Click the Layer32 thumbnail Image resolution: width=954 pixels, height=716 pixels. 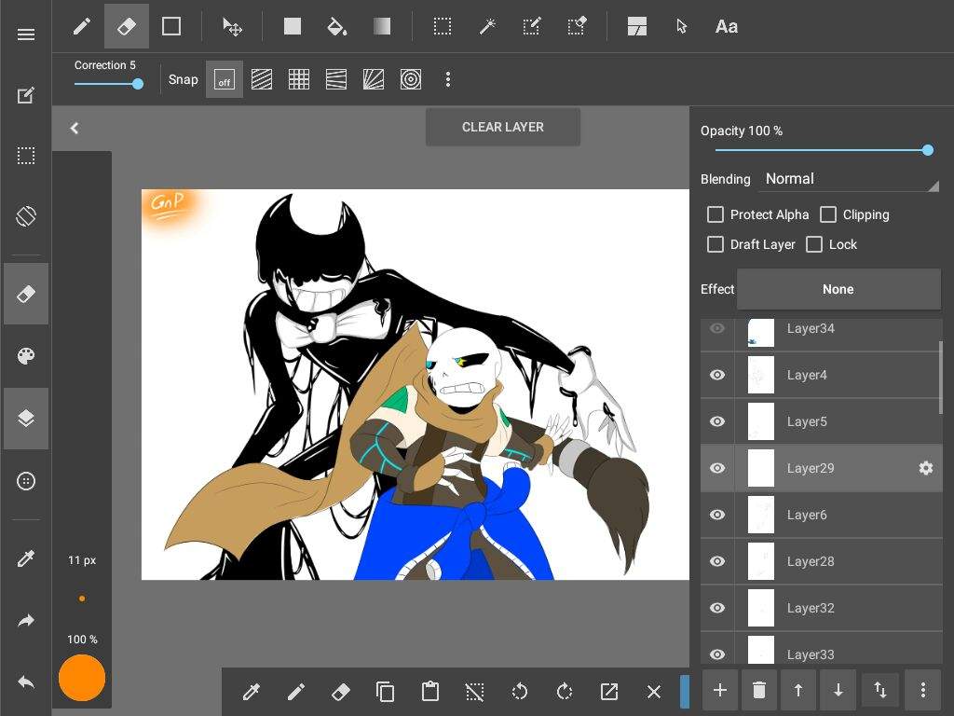[x=760, y=608]
